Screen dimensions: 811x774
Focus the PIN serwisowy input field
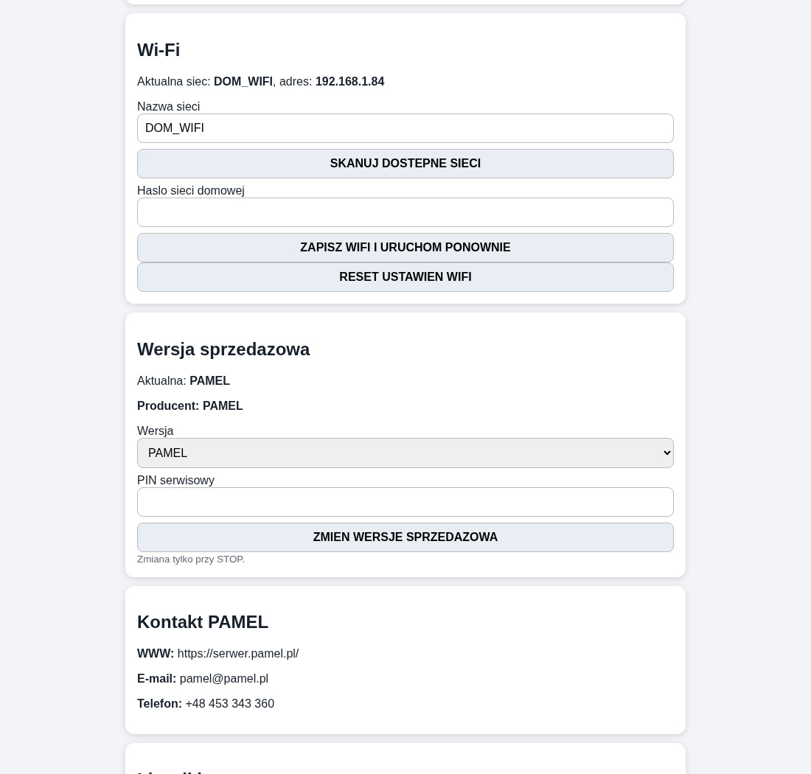coord(405,502)
